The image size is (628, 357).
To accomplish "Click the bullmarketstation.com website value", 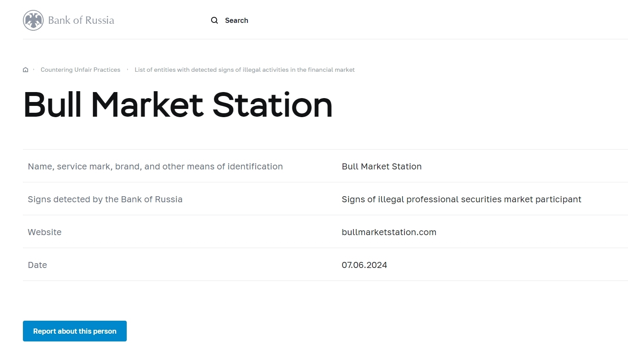I will pos(389,232).
